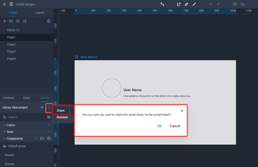Add a new component group folder
This screenshot has height=167, width=258.
pyautogui.click(x=42, y=138)
